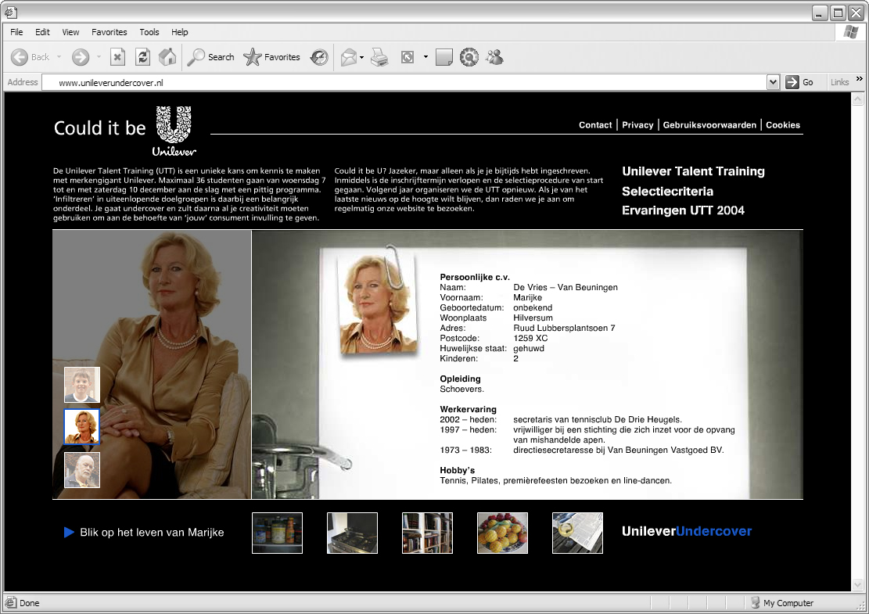Image resolution: width=869 pixels, height=614 pixels.
Task: Click the Windows flag logo icon
Action: (x=850, y=31)
